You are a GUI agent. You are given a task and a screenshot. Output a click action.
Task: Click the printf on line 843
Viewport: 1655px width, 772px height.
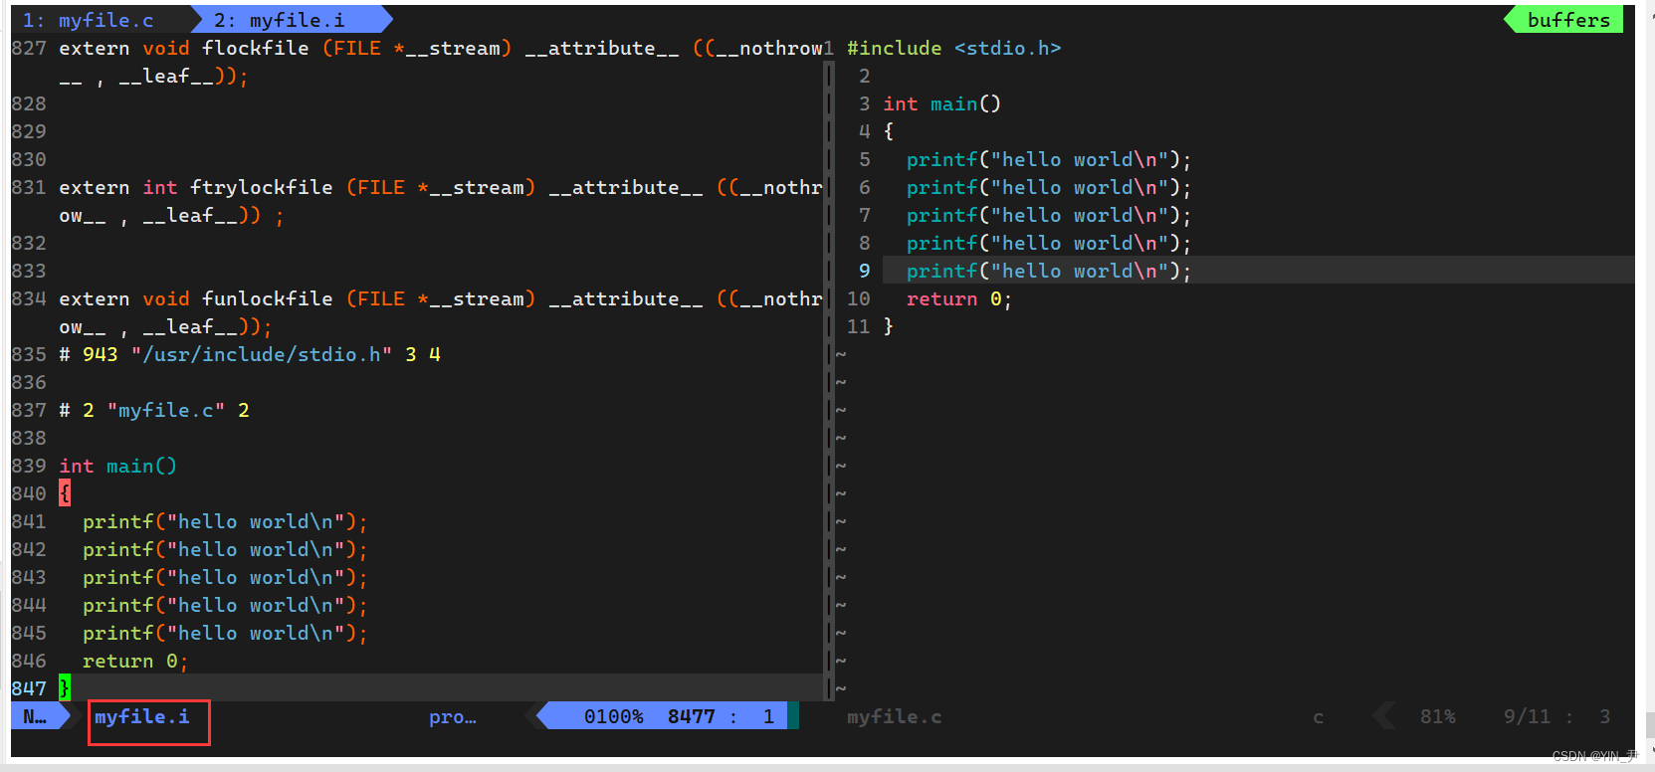tap(225, 577)
